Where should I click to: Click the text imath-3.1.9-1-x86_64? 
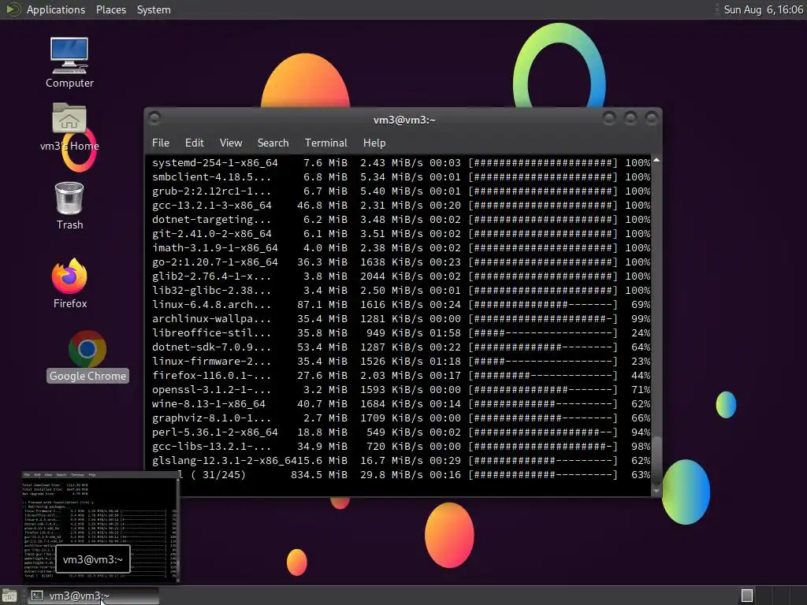click(x=214, y=248)
